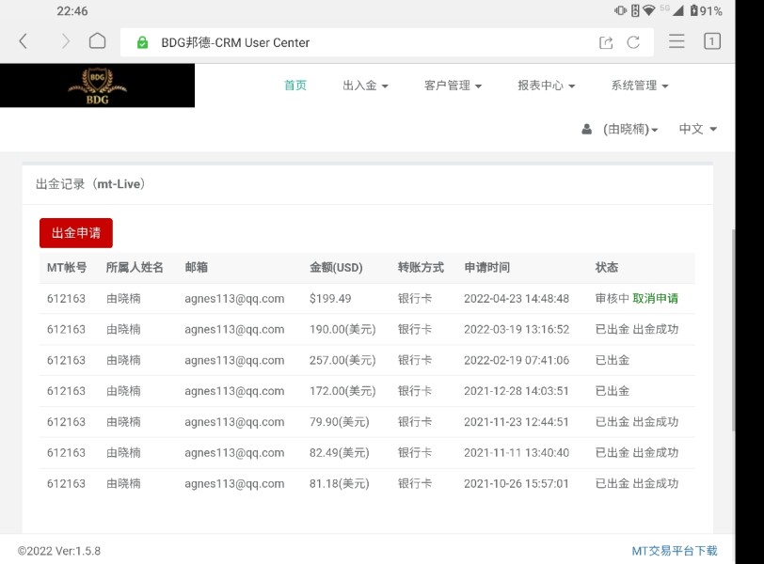The height and width of the screenshot is (564, 764).
Task: Click the 金额(USD) column header
Action: tap(336, 267)
